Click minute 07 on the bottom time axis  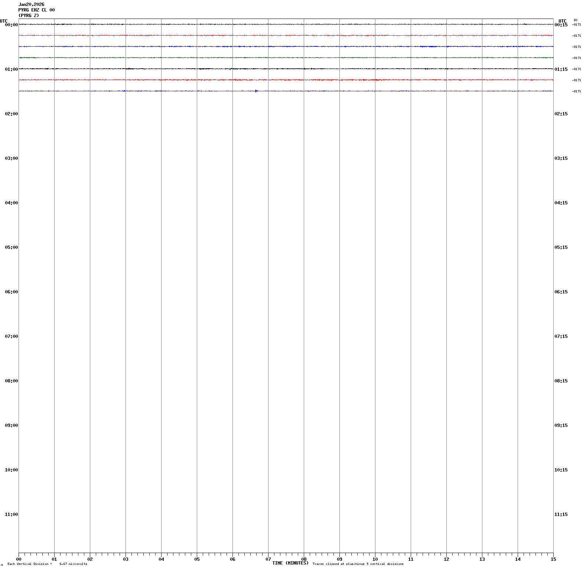pos(268,559)
